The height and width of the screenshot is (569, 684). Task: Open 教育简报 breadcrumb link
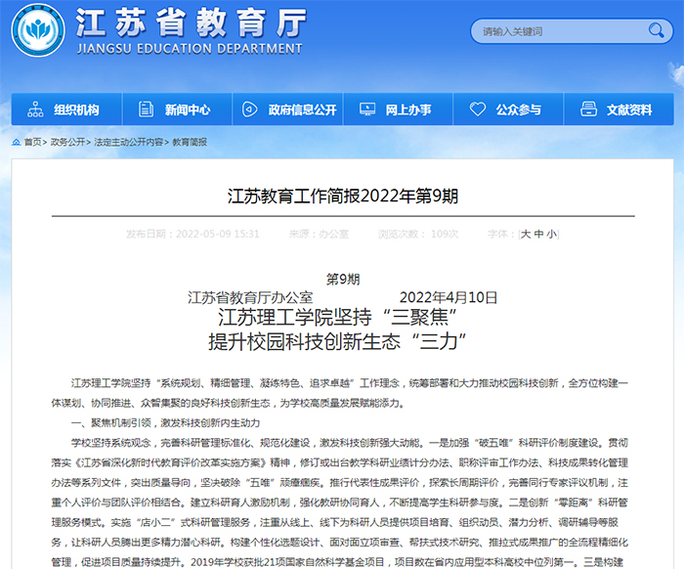coord(190,143)
